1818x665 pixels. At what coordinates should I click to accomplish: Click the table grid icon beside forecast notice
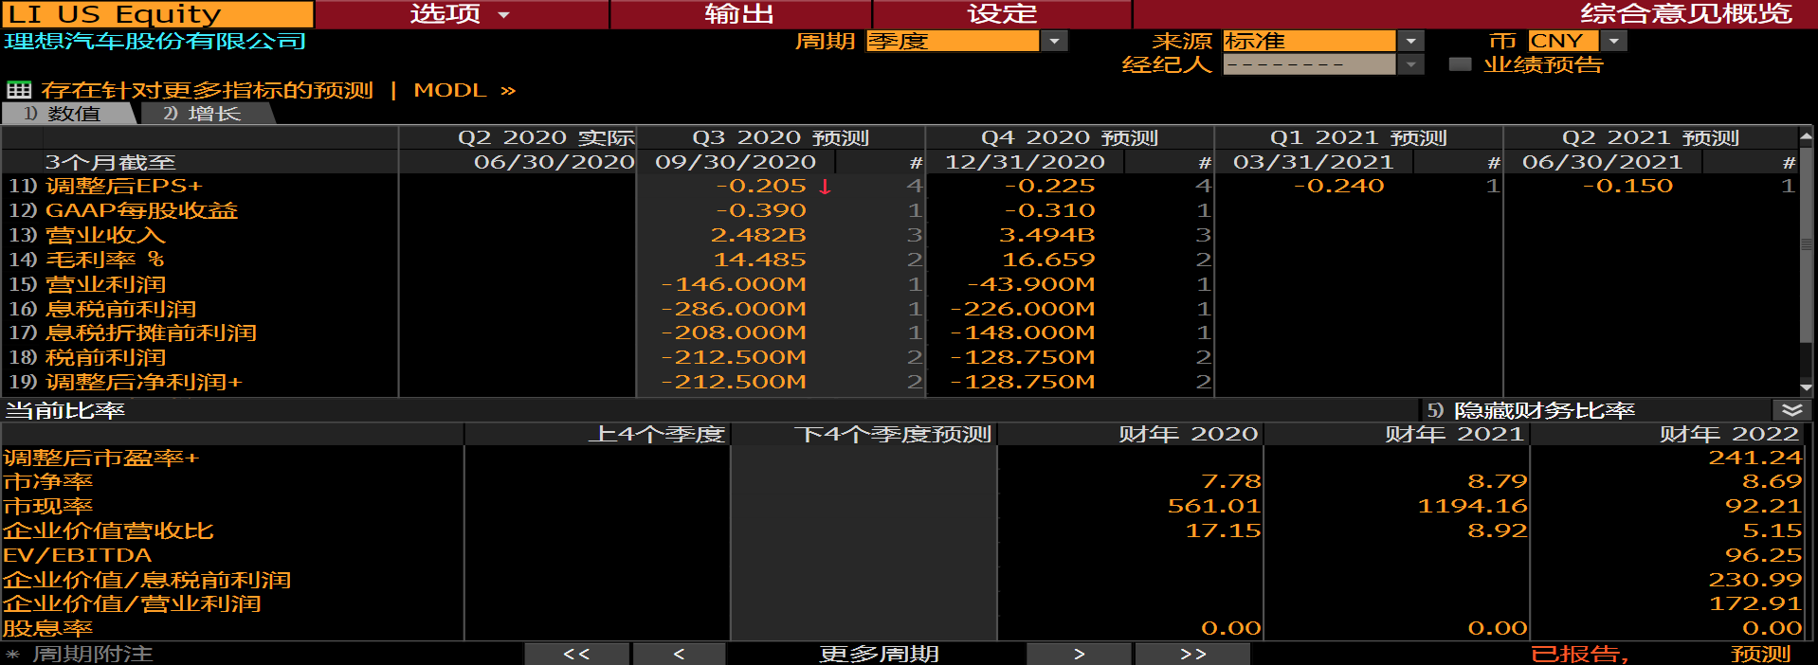click(19, 90)
